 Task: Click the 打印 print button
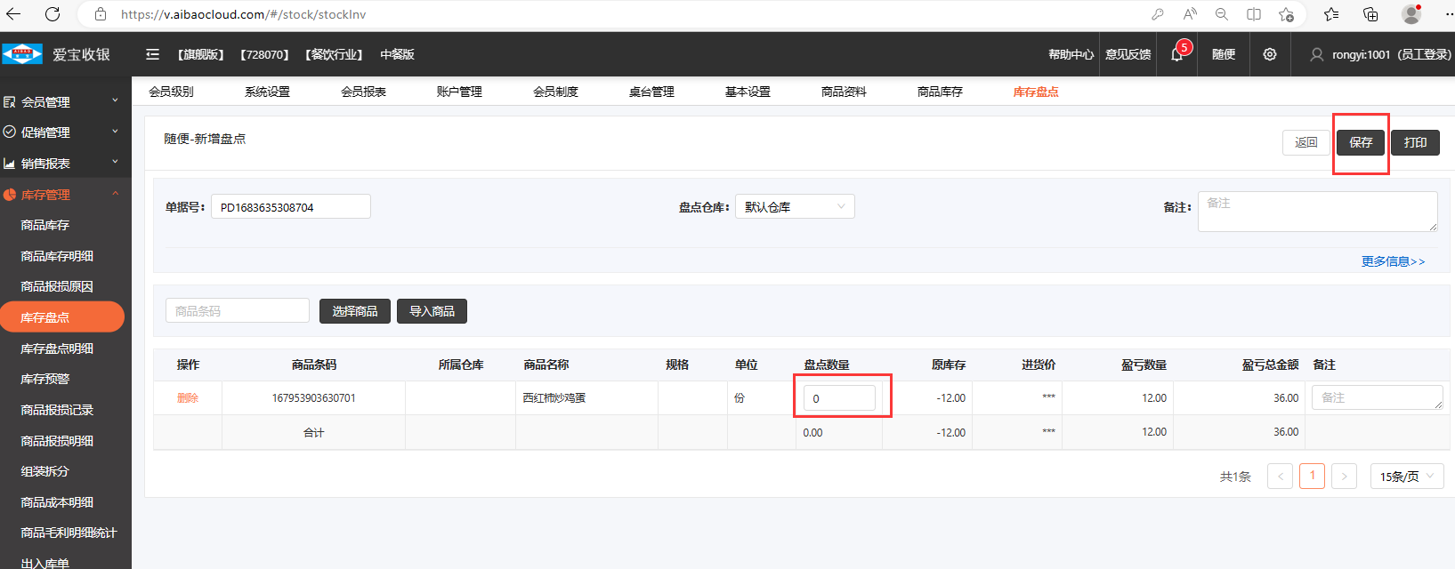click(1415, 142)
